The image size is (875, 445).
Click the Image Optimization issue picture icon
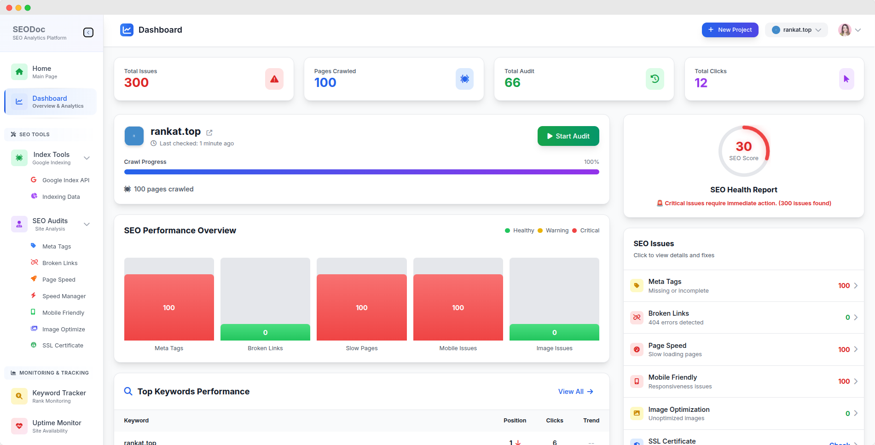pyautogui.click(x=637, y=413)
